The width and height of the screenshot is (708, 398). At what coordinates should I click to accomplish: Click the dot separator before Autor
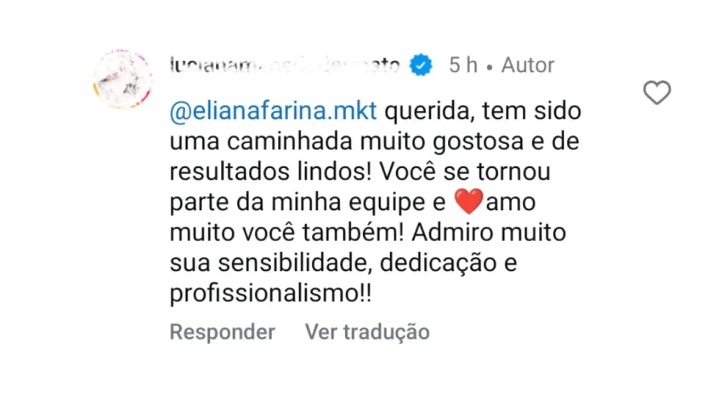[490, 68]
